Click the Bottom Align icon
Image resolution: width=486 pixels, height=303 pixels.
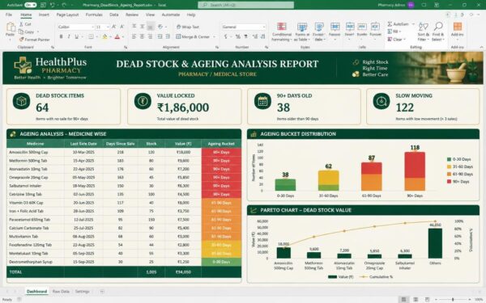point(151,27)
